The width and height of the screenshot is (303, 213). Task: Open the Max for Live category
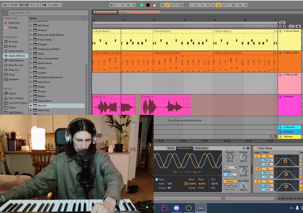[16, 65]
